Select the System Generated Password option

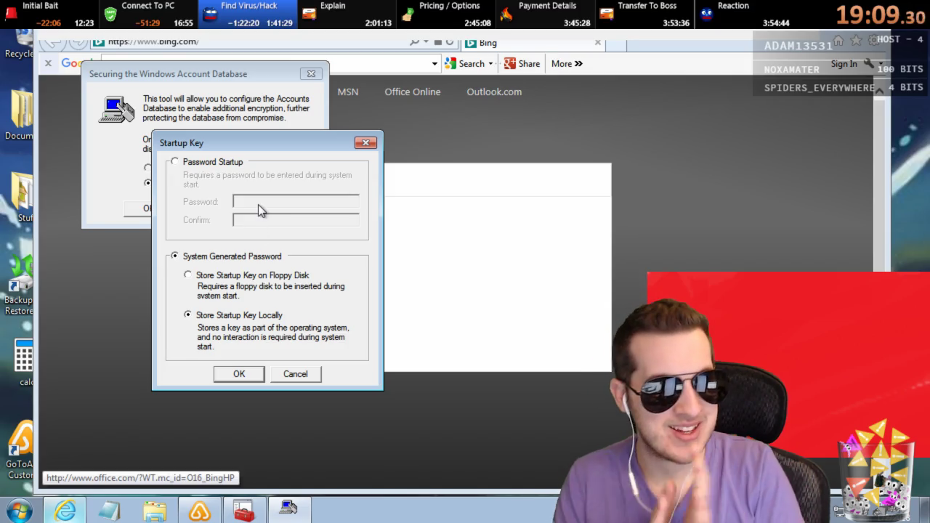coord(174,256)
